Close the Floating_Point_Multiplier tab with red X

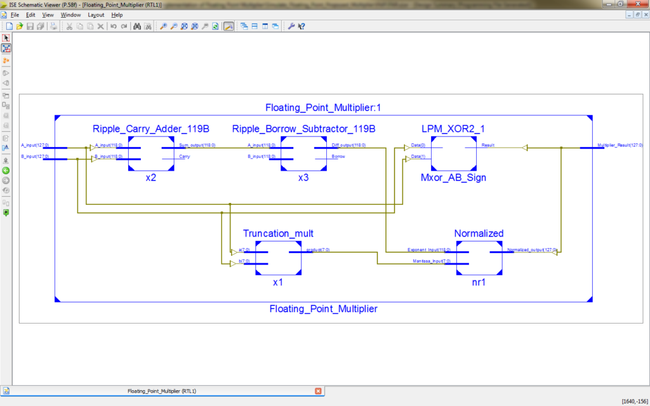coord(318,391)
